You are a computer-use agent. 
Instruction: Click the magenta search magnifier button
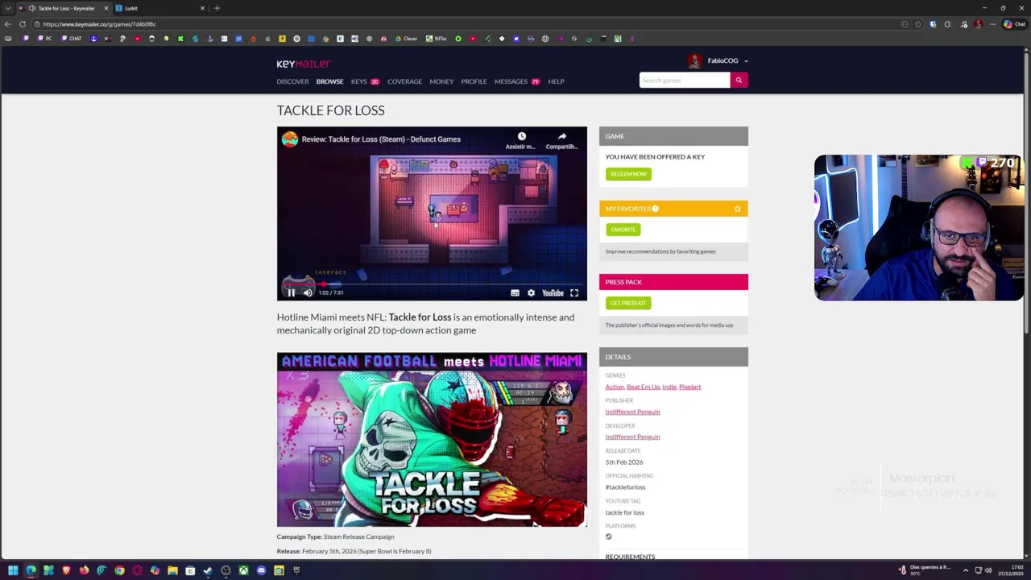tap(739, 80)
